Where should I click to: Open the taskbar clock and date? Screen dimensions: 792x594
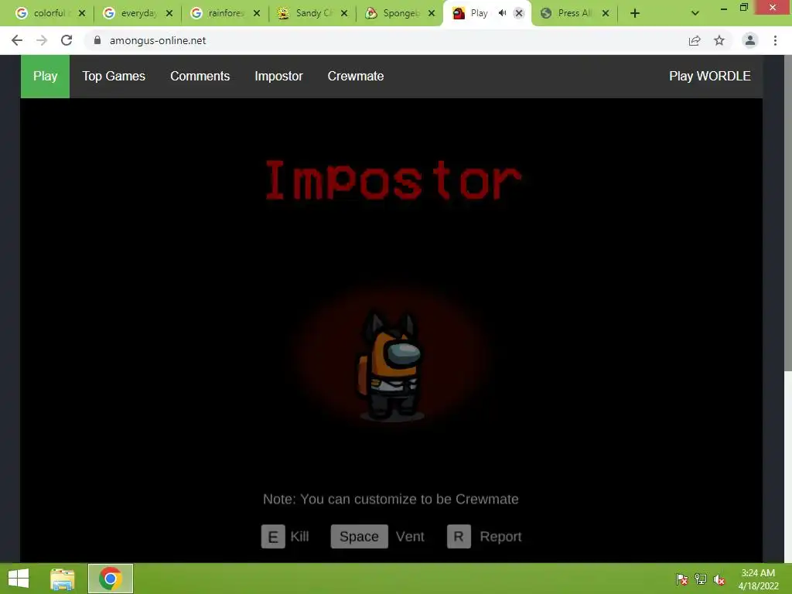click(x=758, y=579)
